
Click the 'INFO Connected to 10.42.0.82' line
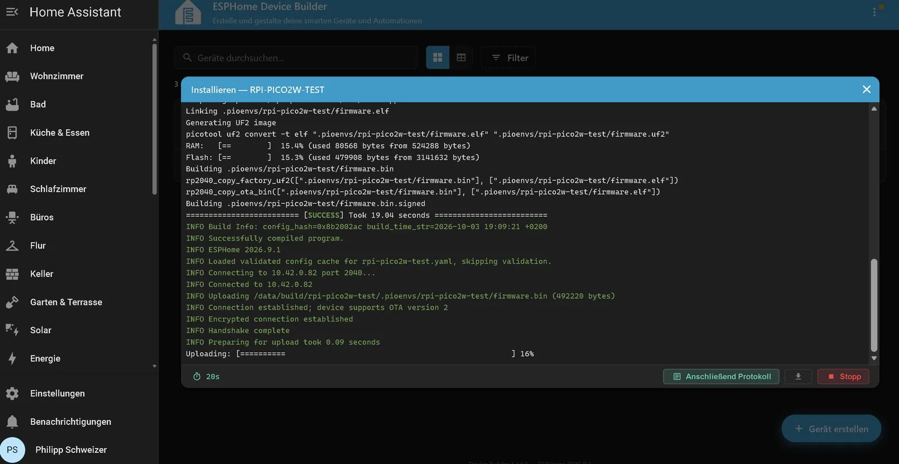tap(249, 285)
